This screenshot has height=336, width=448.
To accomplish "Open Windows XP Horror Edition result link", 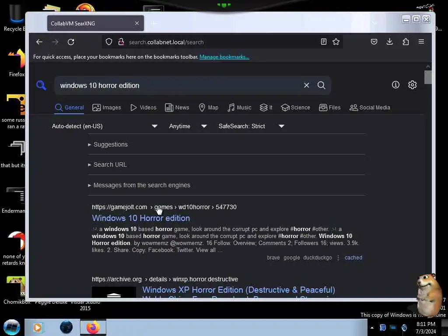I will (238, 290).
